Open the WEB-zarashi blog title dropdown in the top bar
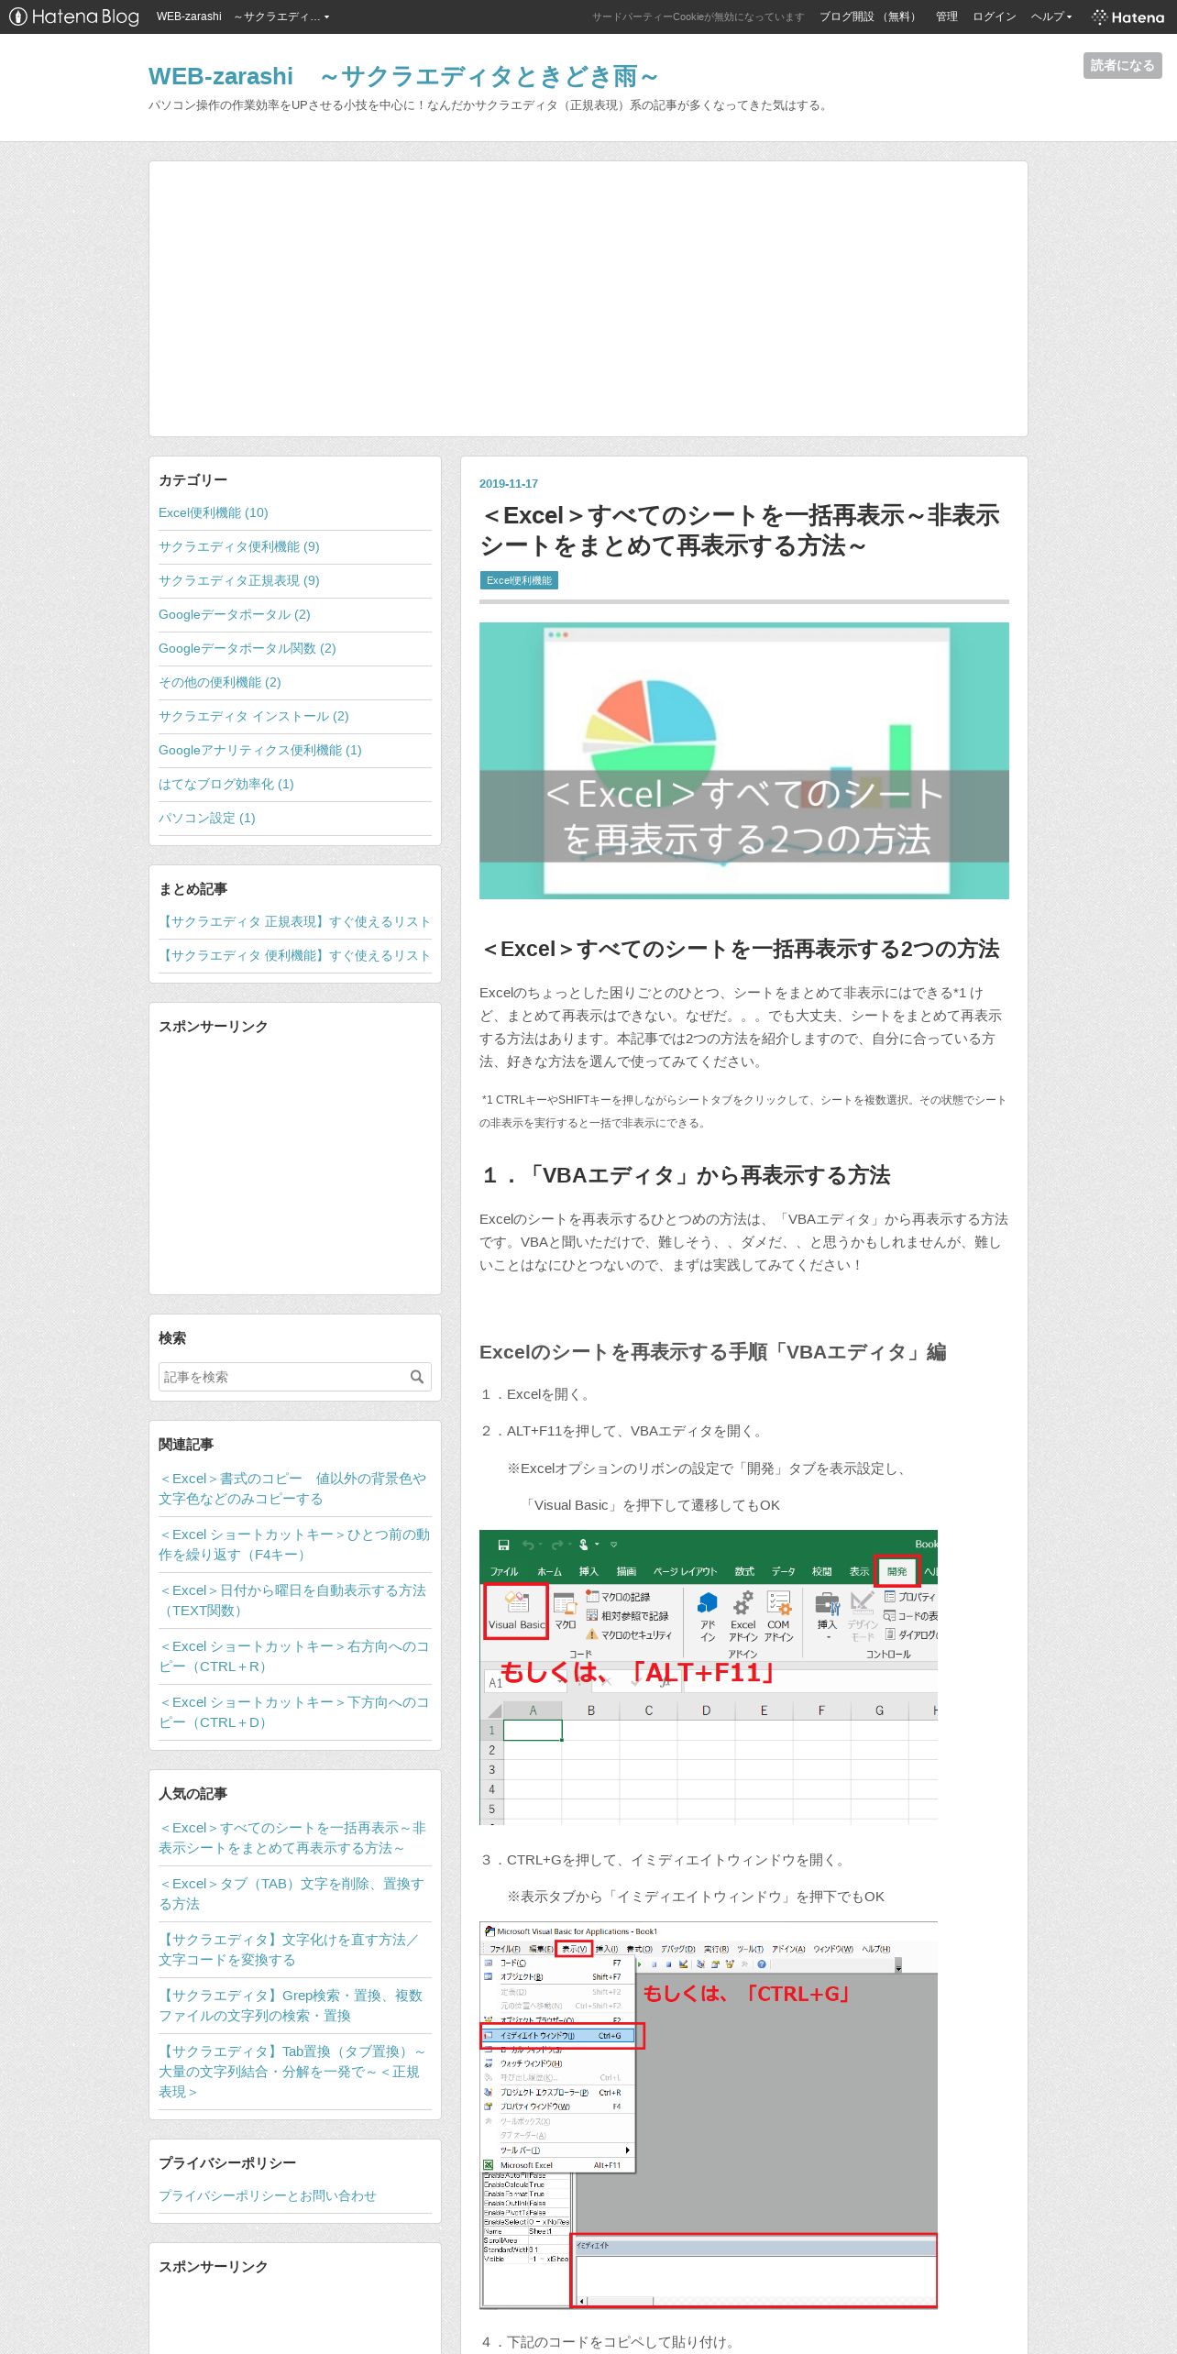1177x2354 pixels. pos(243,16)
